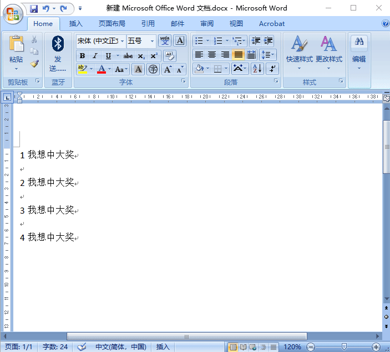Toggle justified alignment
Screen dimensions: 390x352
[x=239, y=55]
